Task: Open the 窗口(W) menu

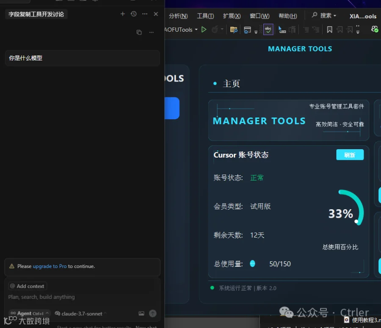Action: click(260, 16)
